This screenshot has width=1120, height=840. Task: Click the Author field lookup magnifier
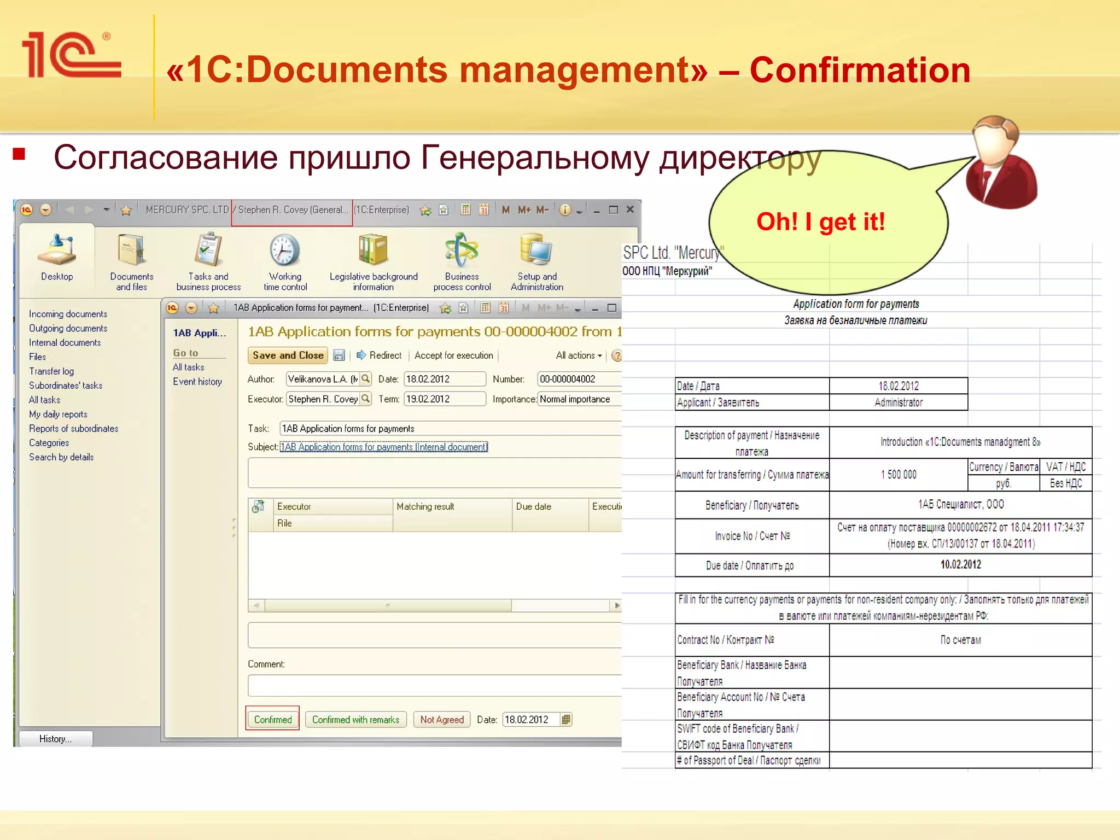[x=366, y=378]
